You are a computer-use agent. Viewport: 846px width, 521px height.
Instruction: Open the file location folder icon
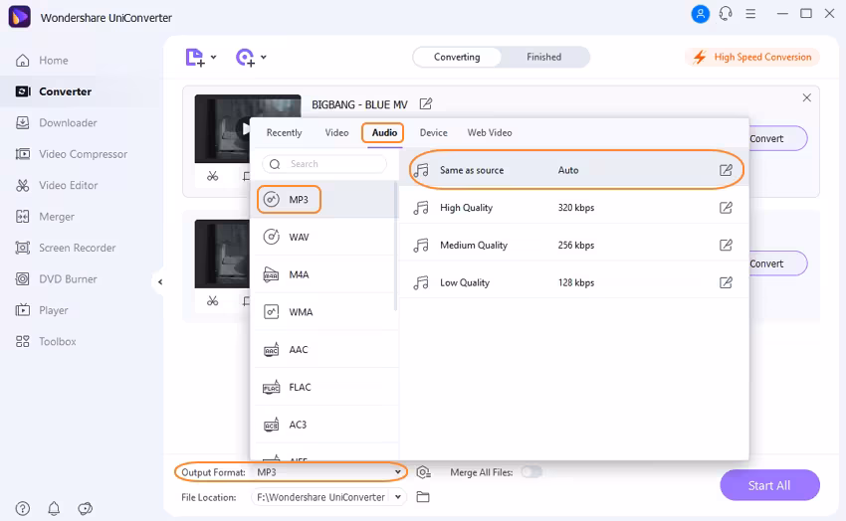click(x=423, y=497)
